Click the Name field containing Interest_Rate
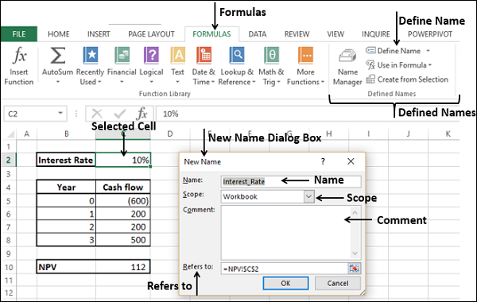This screenshot has width=477, height=302. (291, 181)
